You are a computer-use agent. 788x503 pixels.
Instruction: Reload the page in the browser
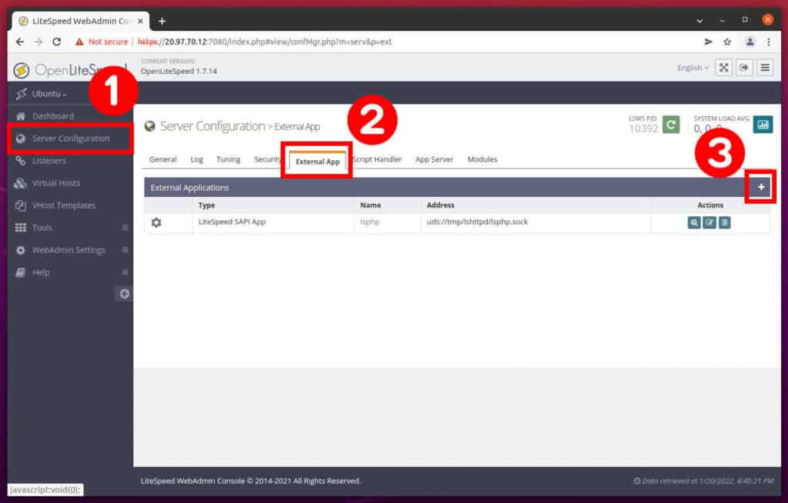coord(57,42)
